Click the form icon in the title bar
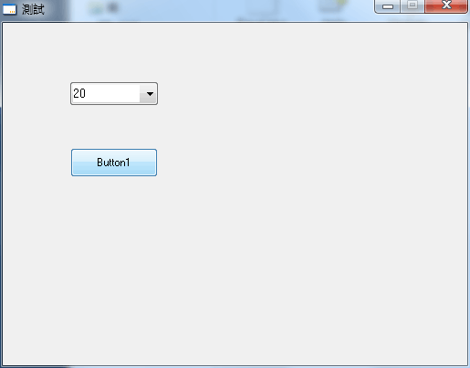Viewport: 470px width, 368px height. click(9, 9)
